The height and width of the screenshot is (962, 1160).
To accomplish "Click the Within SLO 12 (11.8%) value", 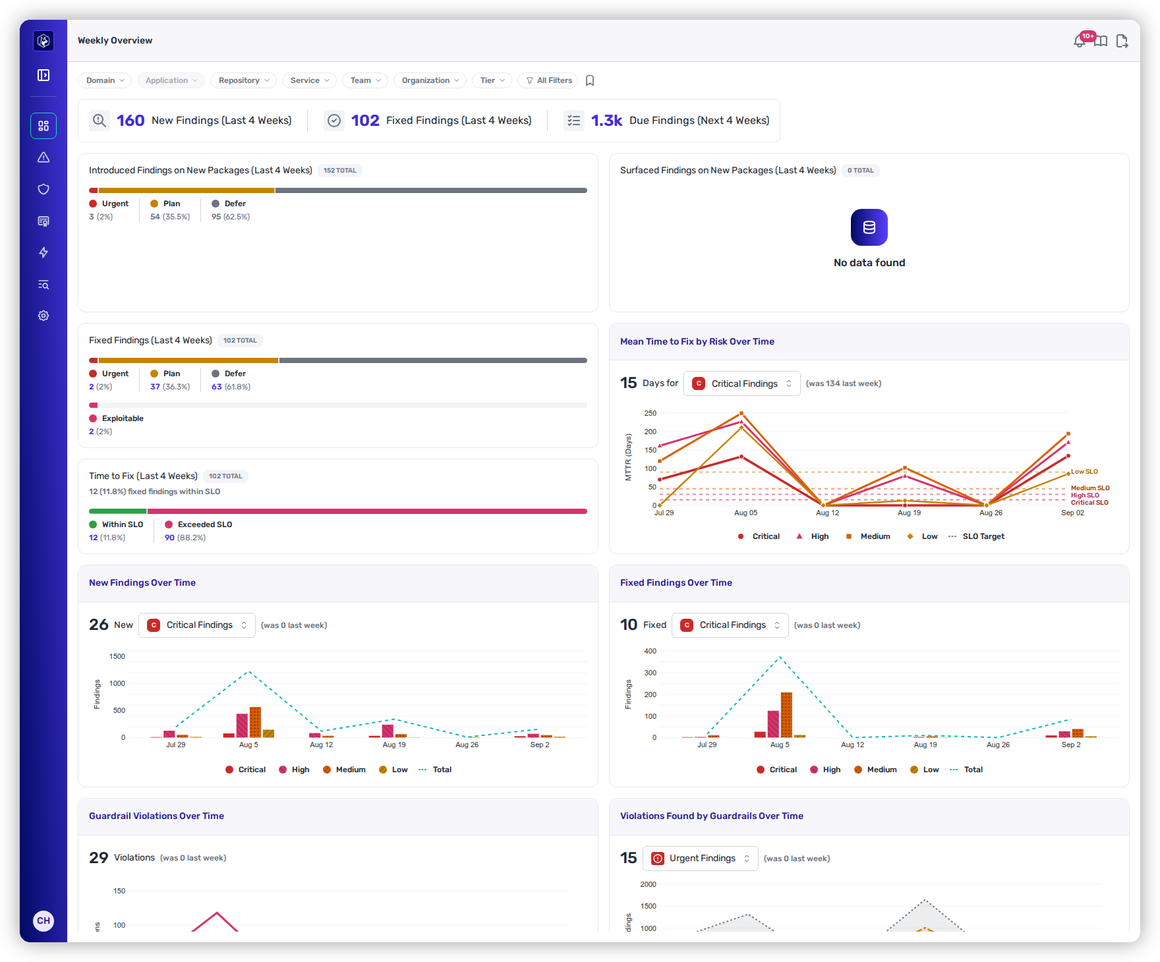I will tap(107, 538).
